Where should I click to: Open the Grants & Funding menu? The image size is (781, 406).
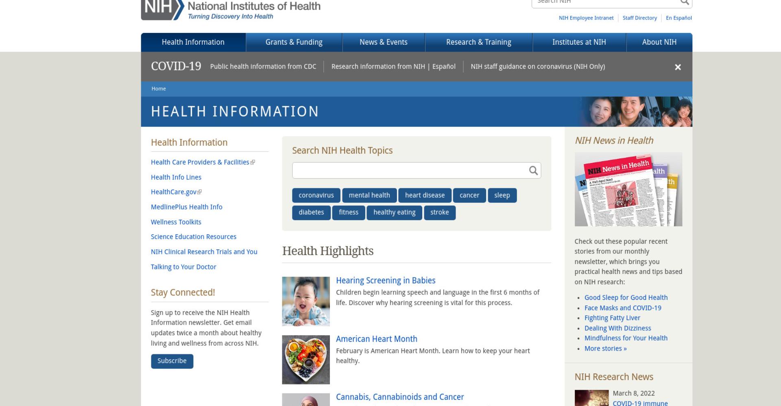[x=294, y=42]
